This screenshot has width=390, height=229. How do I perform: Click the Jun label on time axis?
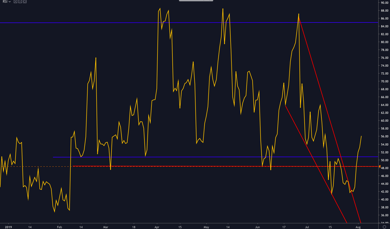coord(258,227)
